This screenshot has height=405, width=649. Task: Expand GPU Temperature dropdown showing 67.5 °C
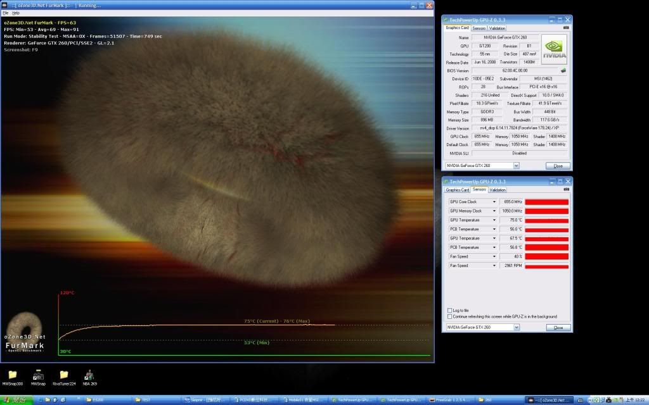tap(494, 238)
